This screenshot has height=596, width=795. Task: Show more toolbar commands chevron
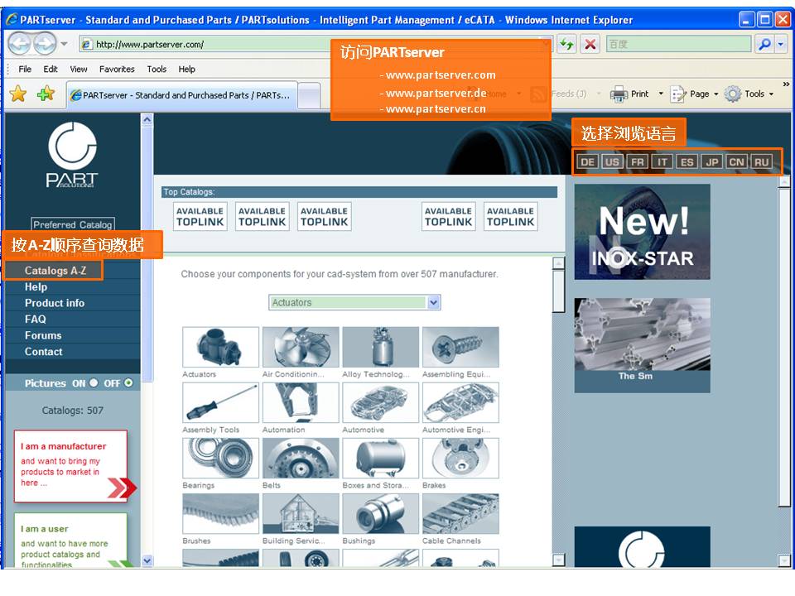[x=786, y=84]
